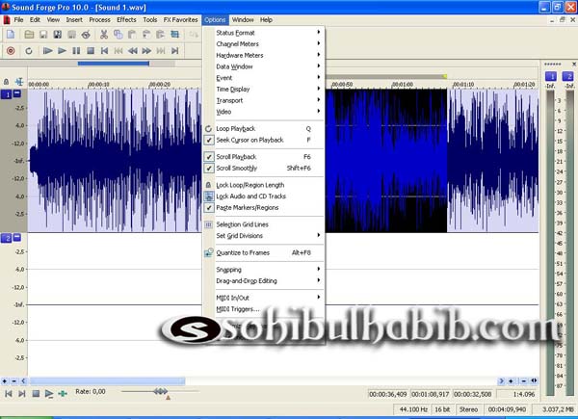Click the red Record button
The image size is (578, 419).
coord(11,51)
